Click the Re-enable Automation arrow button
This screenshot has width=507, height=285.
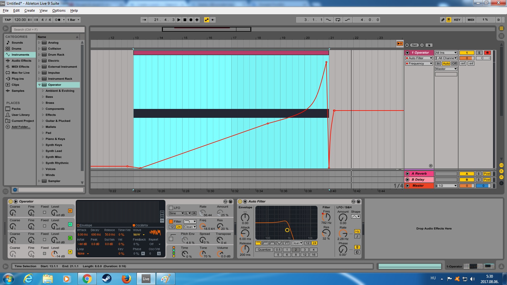coord(213,20)
